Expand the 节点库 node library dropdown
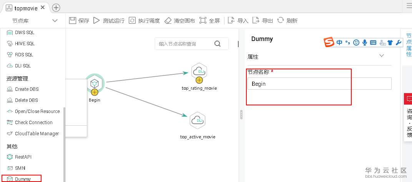Viewport: 412px width, 182px height. pos(55,21)
